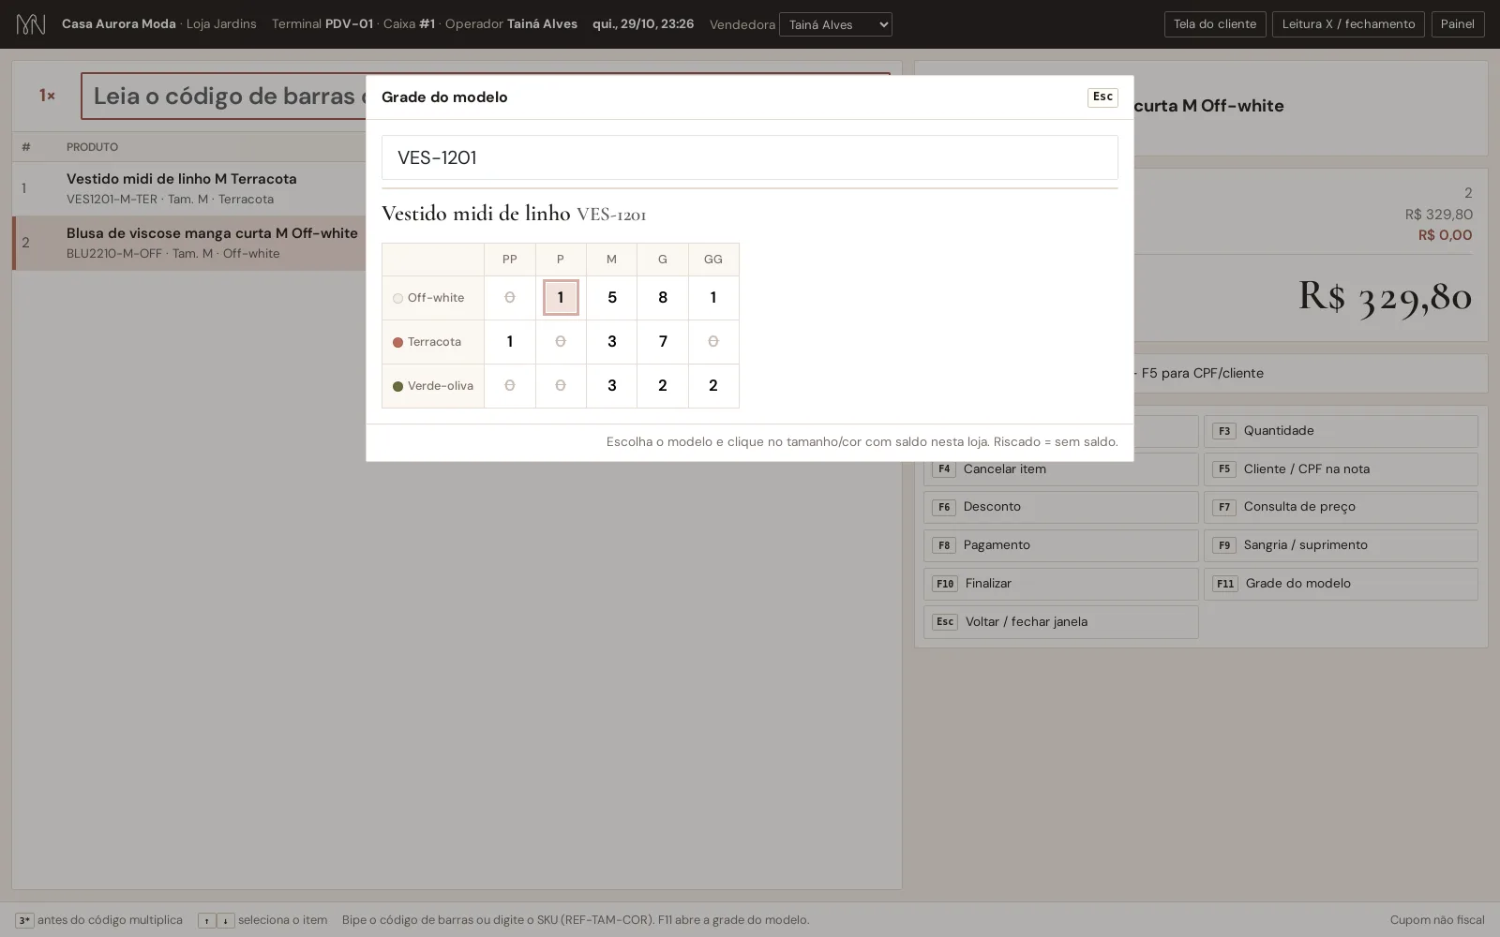Click F4 Cancelar item
Screen dimensions: 1500x937
point(1060,469)
